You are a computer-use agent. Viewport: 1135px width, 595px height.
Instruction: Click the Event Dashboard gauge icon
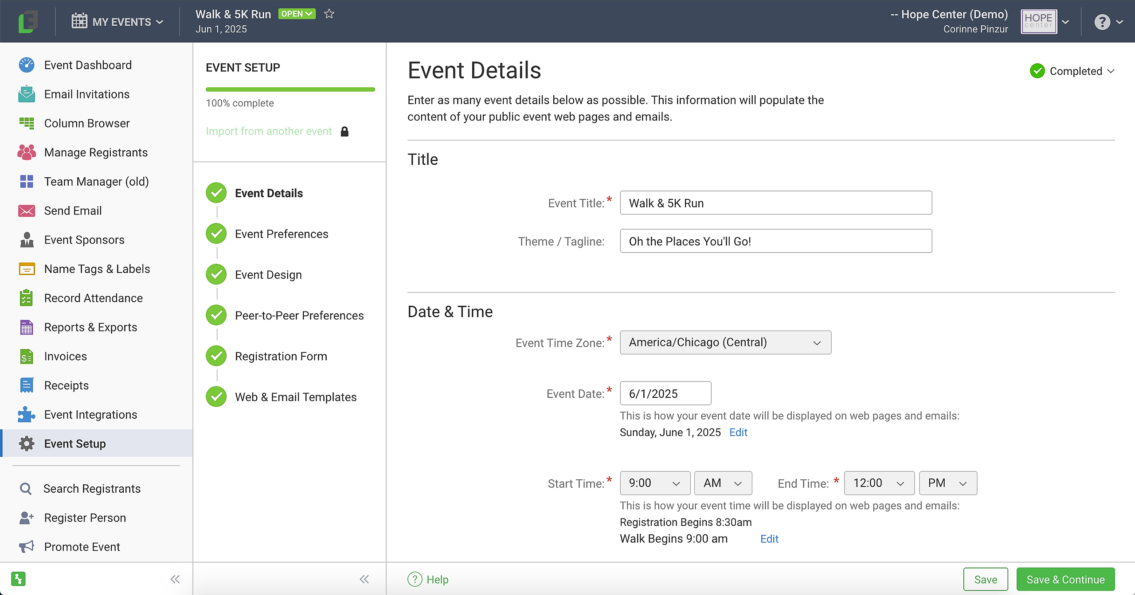coord(27,65)
